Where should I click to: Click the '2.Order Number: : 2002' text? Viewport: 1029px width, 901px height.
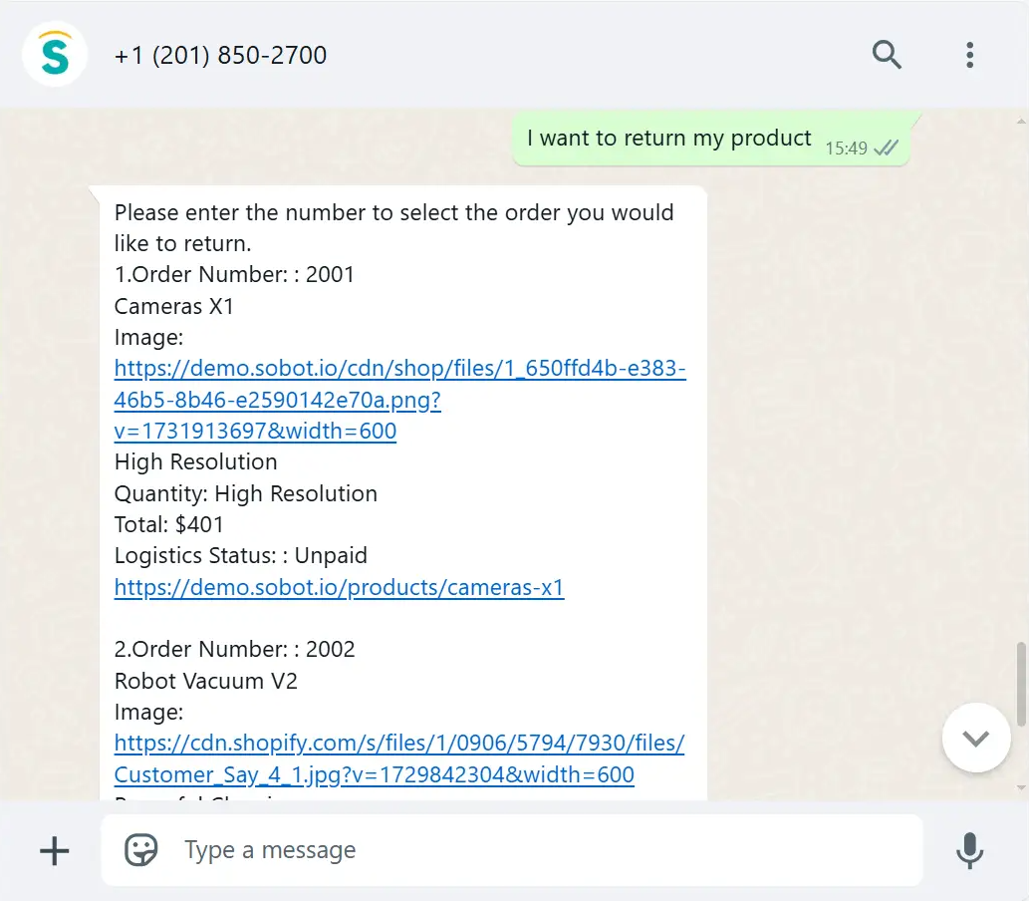click(234, 650)
